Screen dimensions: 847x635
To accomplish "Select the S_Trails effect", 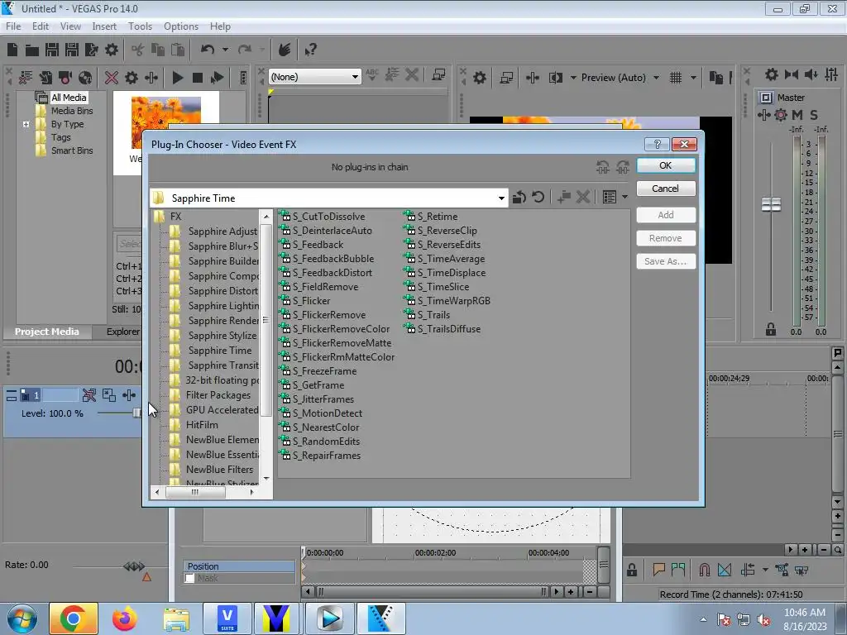I will click(428, 315).
